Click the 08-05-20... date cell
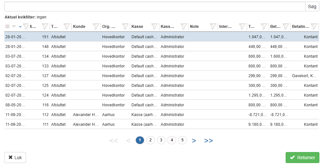Image resolution: width=323 pixels, height=165 pixels. click(x=15, y=105)
